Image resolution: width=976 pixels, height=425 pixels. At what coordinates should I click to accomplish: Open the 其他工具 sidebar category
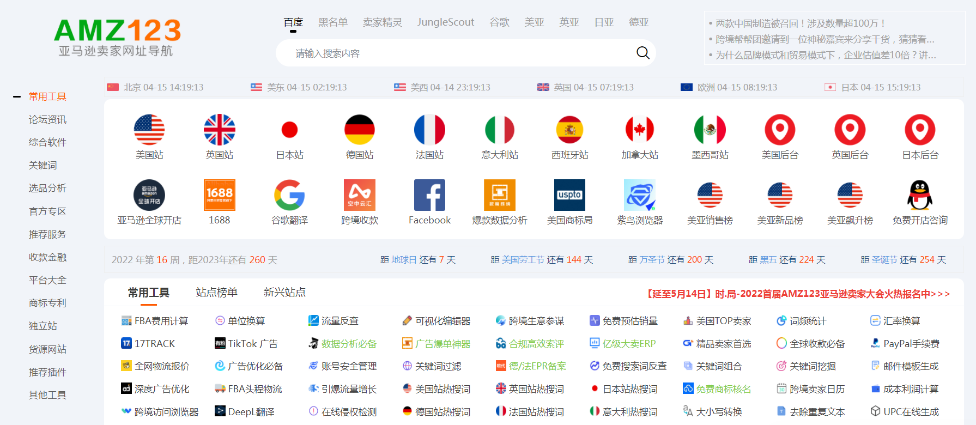[x=47, y=395]
